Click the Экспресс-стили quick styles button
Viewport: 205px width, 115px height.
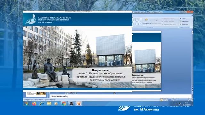tap(156, 21)
